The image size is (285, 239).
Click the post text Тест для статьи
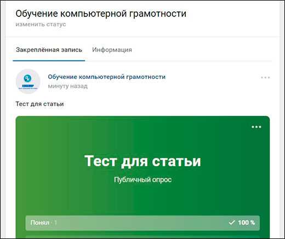click(39, 104)
